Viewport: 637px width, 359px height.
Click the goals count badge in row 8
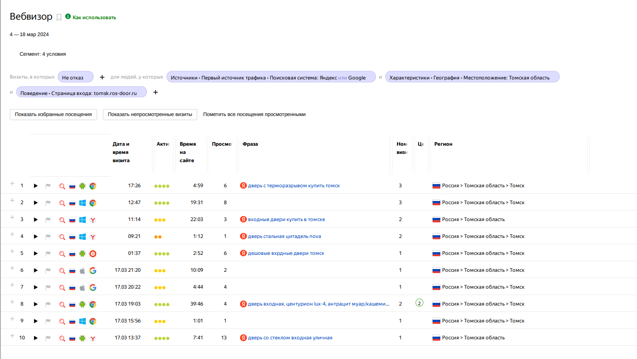coord(419,303)
